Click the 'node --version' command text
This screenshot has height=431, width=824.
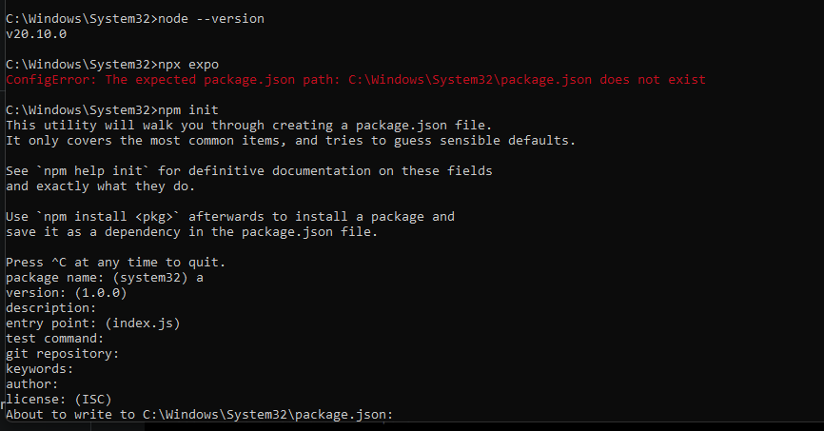pos(211,19)
